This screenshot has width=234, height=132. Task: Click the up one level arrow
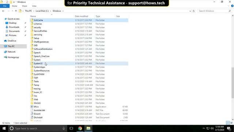[16, 11]
